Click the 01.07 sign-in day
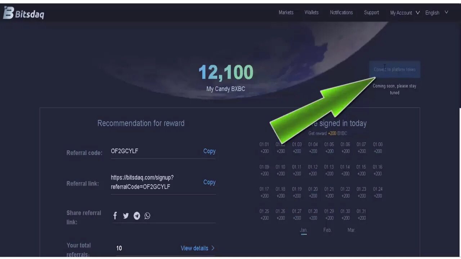This screenshot has width=461, height=259. click(362, 148)
